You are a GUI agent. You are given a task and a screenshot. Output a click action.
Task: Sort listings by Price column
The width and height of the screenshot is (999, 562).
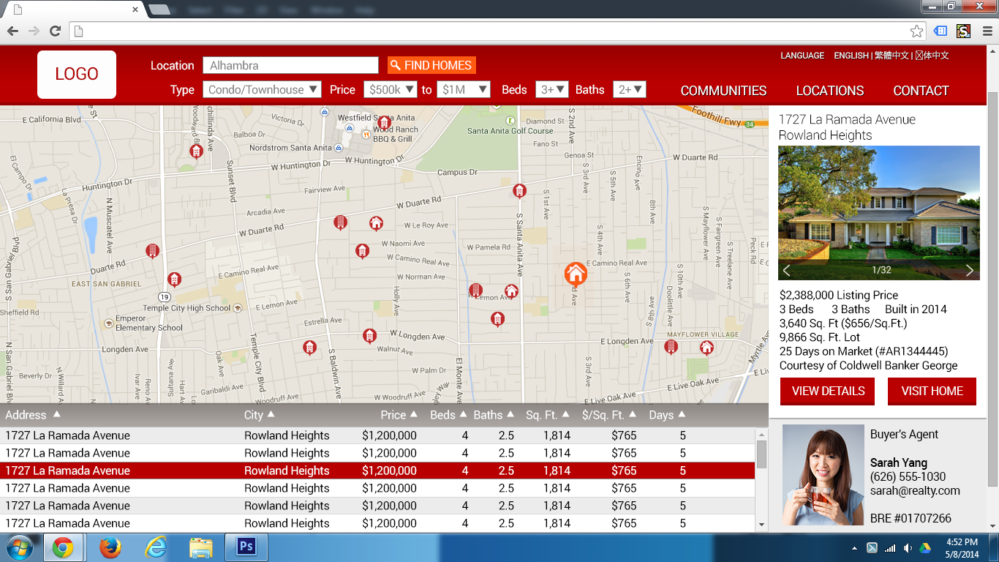[x=398, y=415]
